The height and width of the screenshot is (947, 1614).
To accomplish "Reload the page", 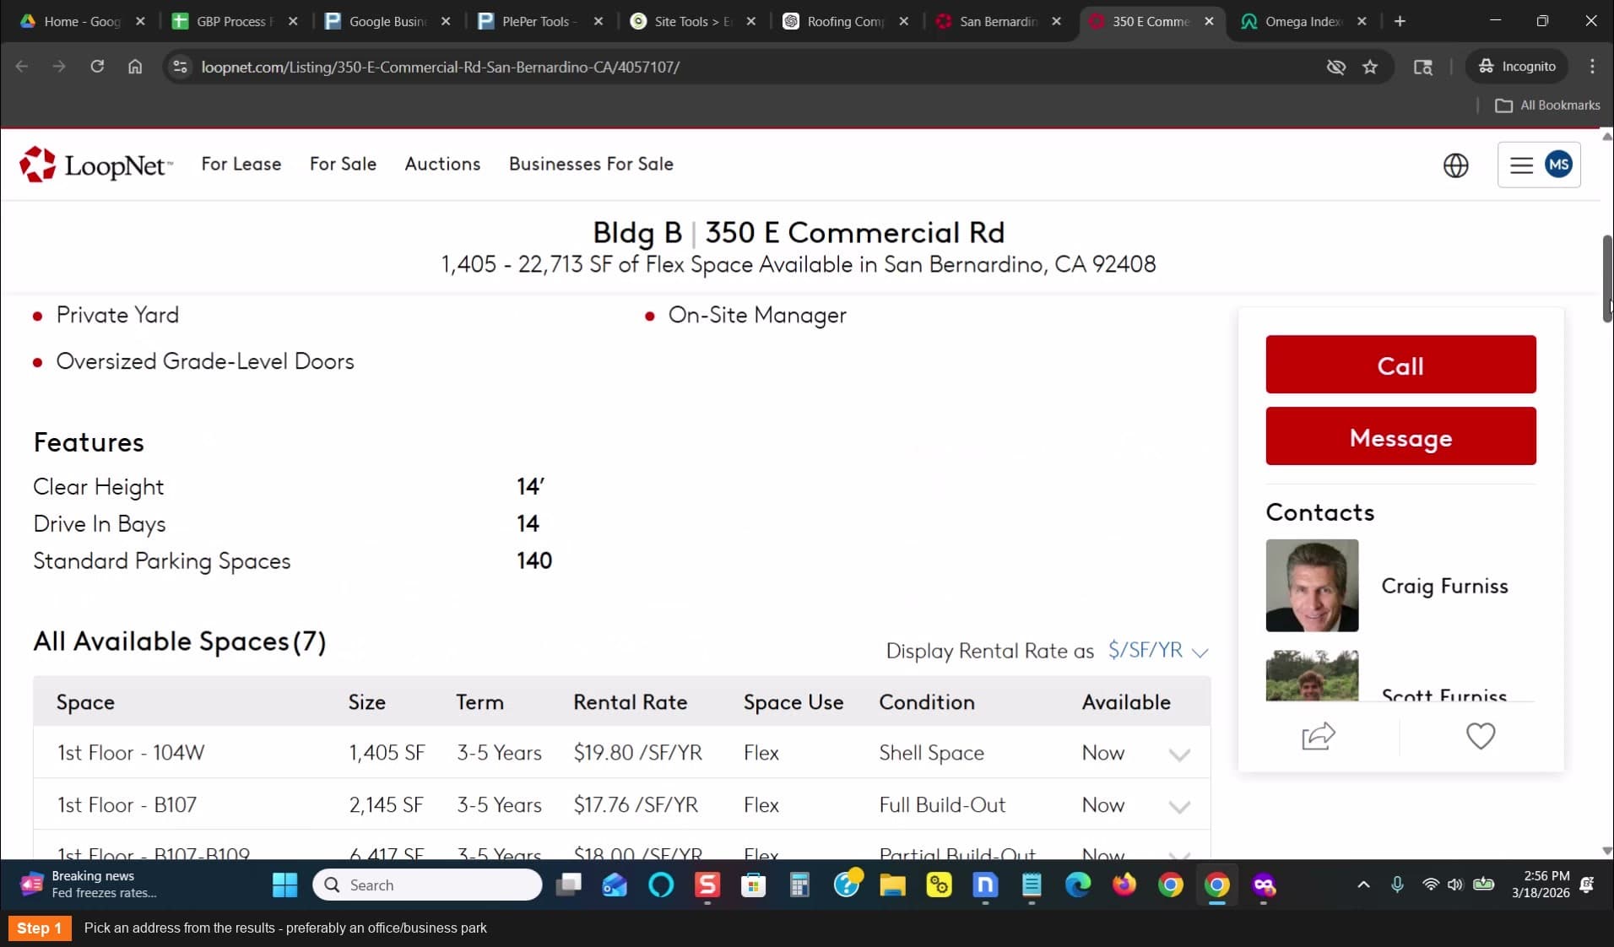I will 97,67.
